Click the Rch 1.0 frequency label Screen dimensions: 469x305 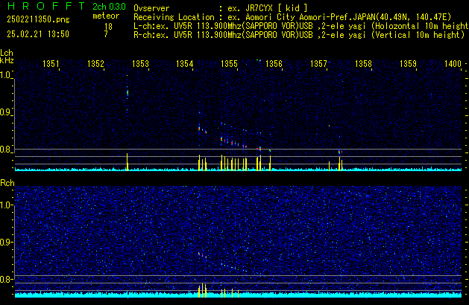(x=6, y=205)
